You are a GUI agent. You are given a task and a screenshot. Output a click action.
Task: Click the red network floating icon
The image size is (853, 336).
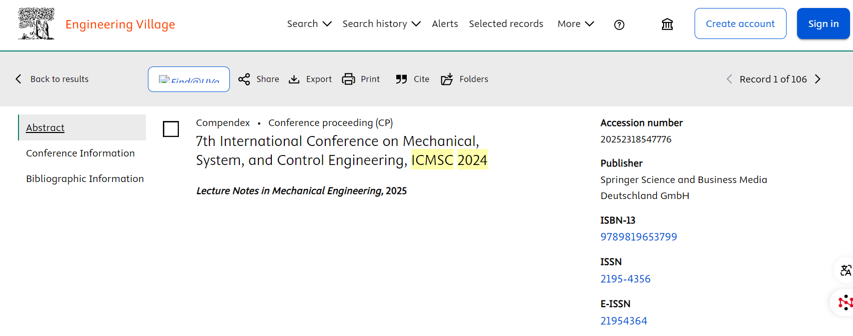click(x=845, y=302)
